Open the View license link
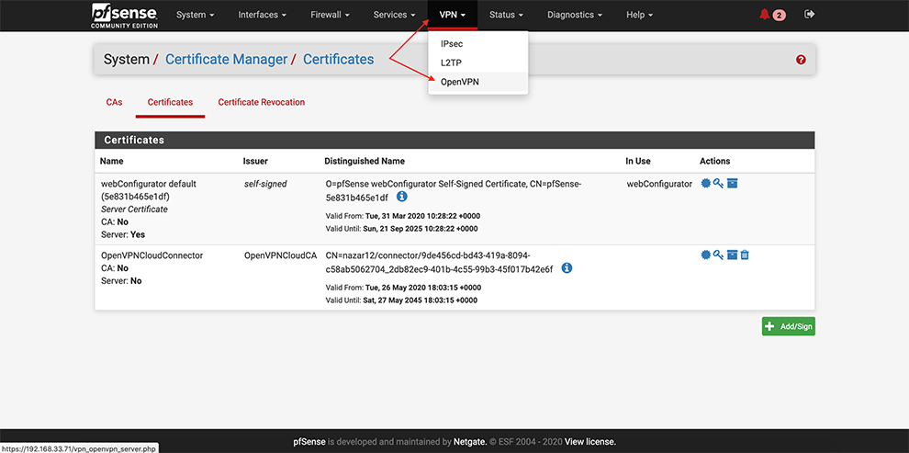909x453 pixels. pyautogui.click(x=589, y=442)
